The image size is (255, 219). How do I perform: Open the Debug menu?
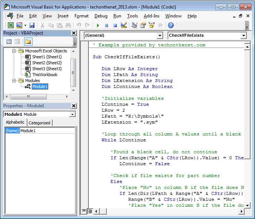coord(101,16)
